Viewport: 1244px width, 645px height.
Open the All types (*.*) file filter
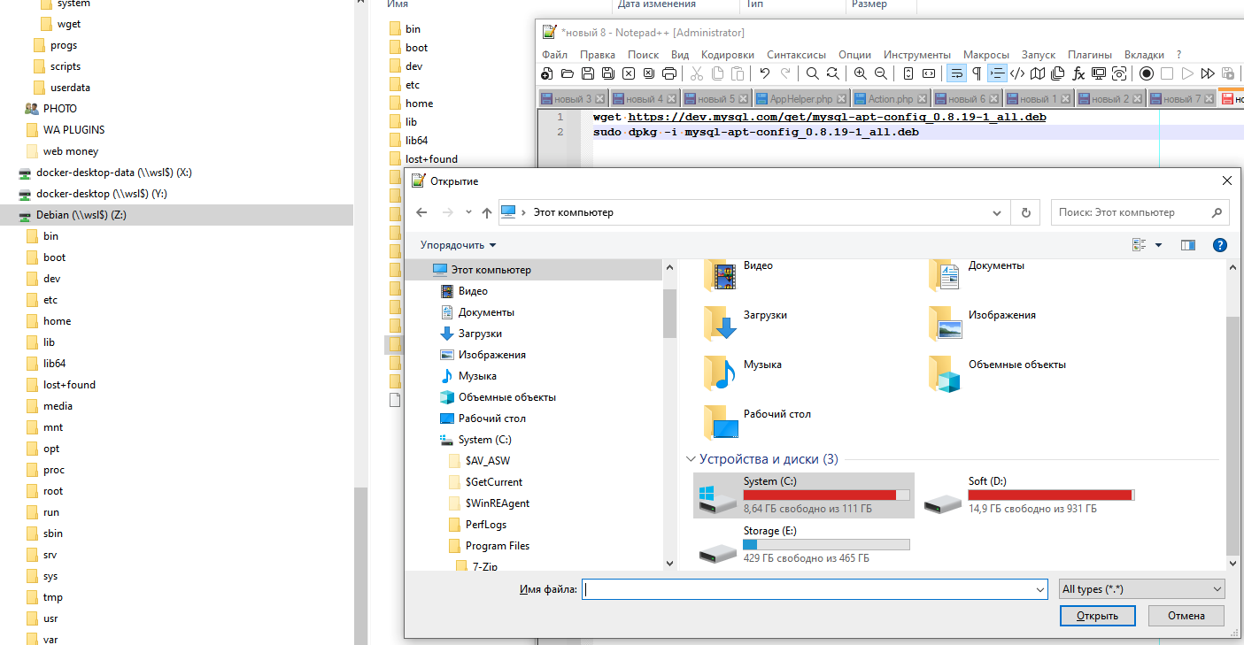(1142, 589)
